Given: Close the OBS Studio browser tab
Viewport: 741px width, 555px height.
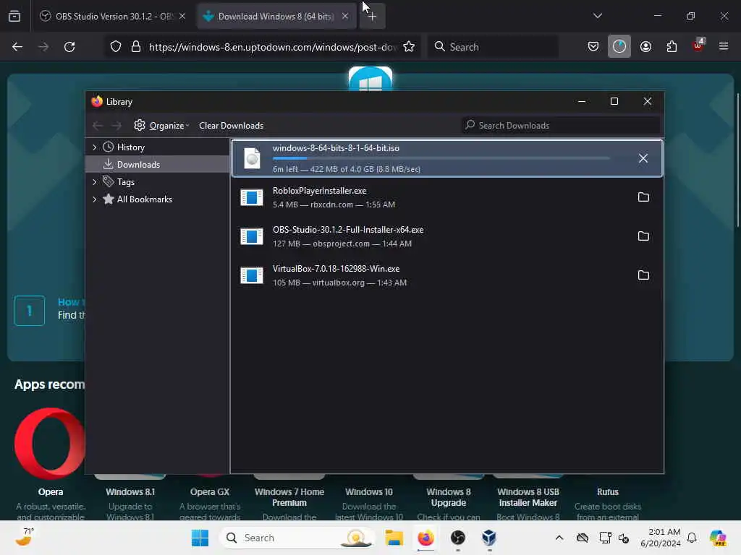Looking at the screenshot, I should (x=182, y=16).
